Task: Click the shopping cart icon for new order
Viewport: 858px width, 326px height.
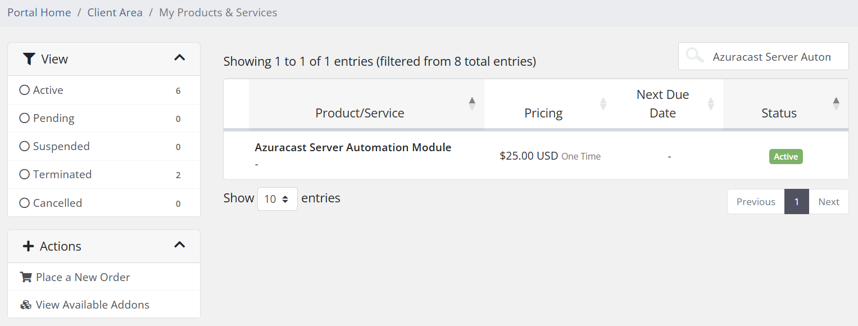Action: coord(26,277)
